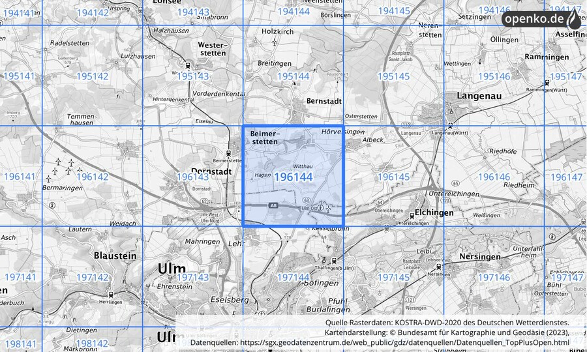Click the Herrlingen train station icon

pos(110,295)
